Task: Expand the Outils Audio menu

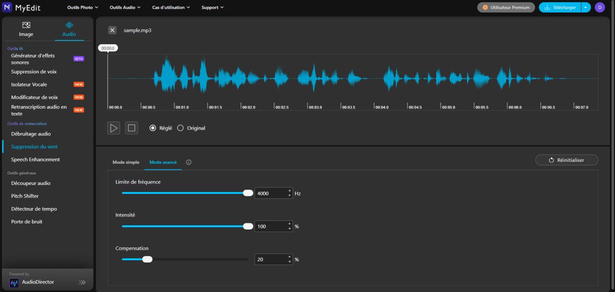Action: tap(125, 8)
